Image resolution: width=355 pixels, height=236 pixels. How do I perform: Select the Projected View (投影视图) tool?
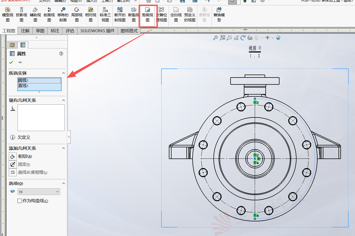point(22,15)
